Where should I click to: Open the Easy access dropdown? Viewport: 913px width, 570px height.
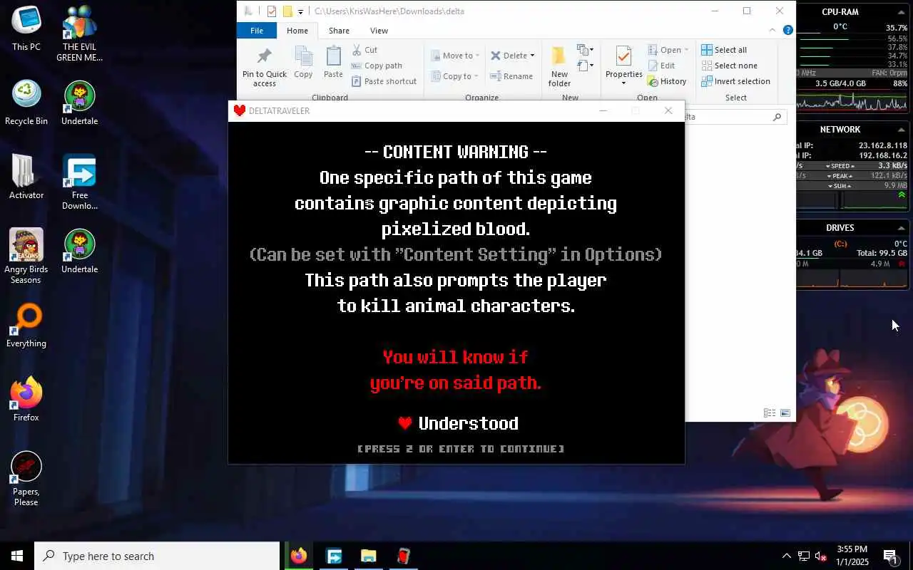point(586,66)
